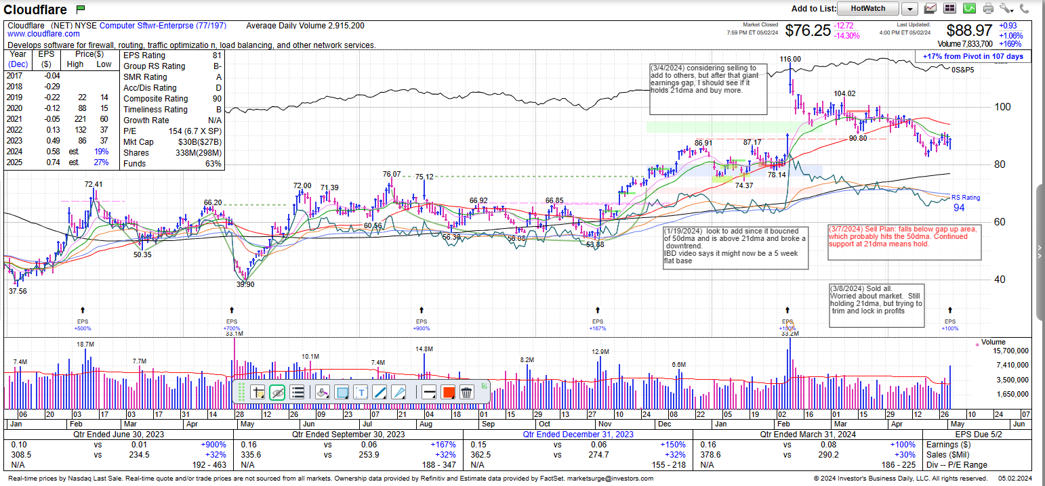
Task: Select the paint bucket fill tool
Action: [x=323, y=392]
